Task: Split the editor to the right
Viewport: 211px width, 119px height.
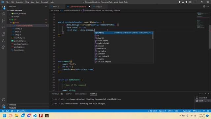Action: 204,7
